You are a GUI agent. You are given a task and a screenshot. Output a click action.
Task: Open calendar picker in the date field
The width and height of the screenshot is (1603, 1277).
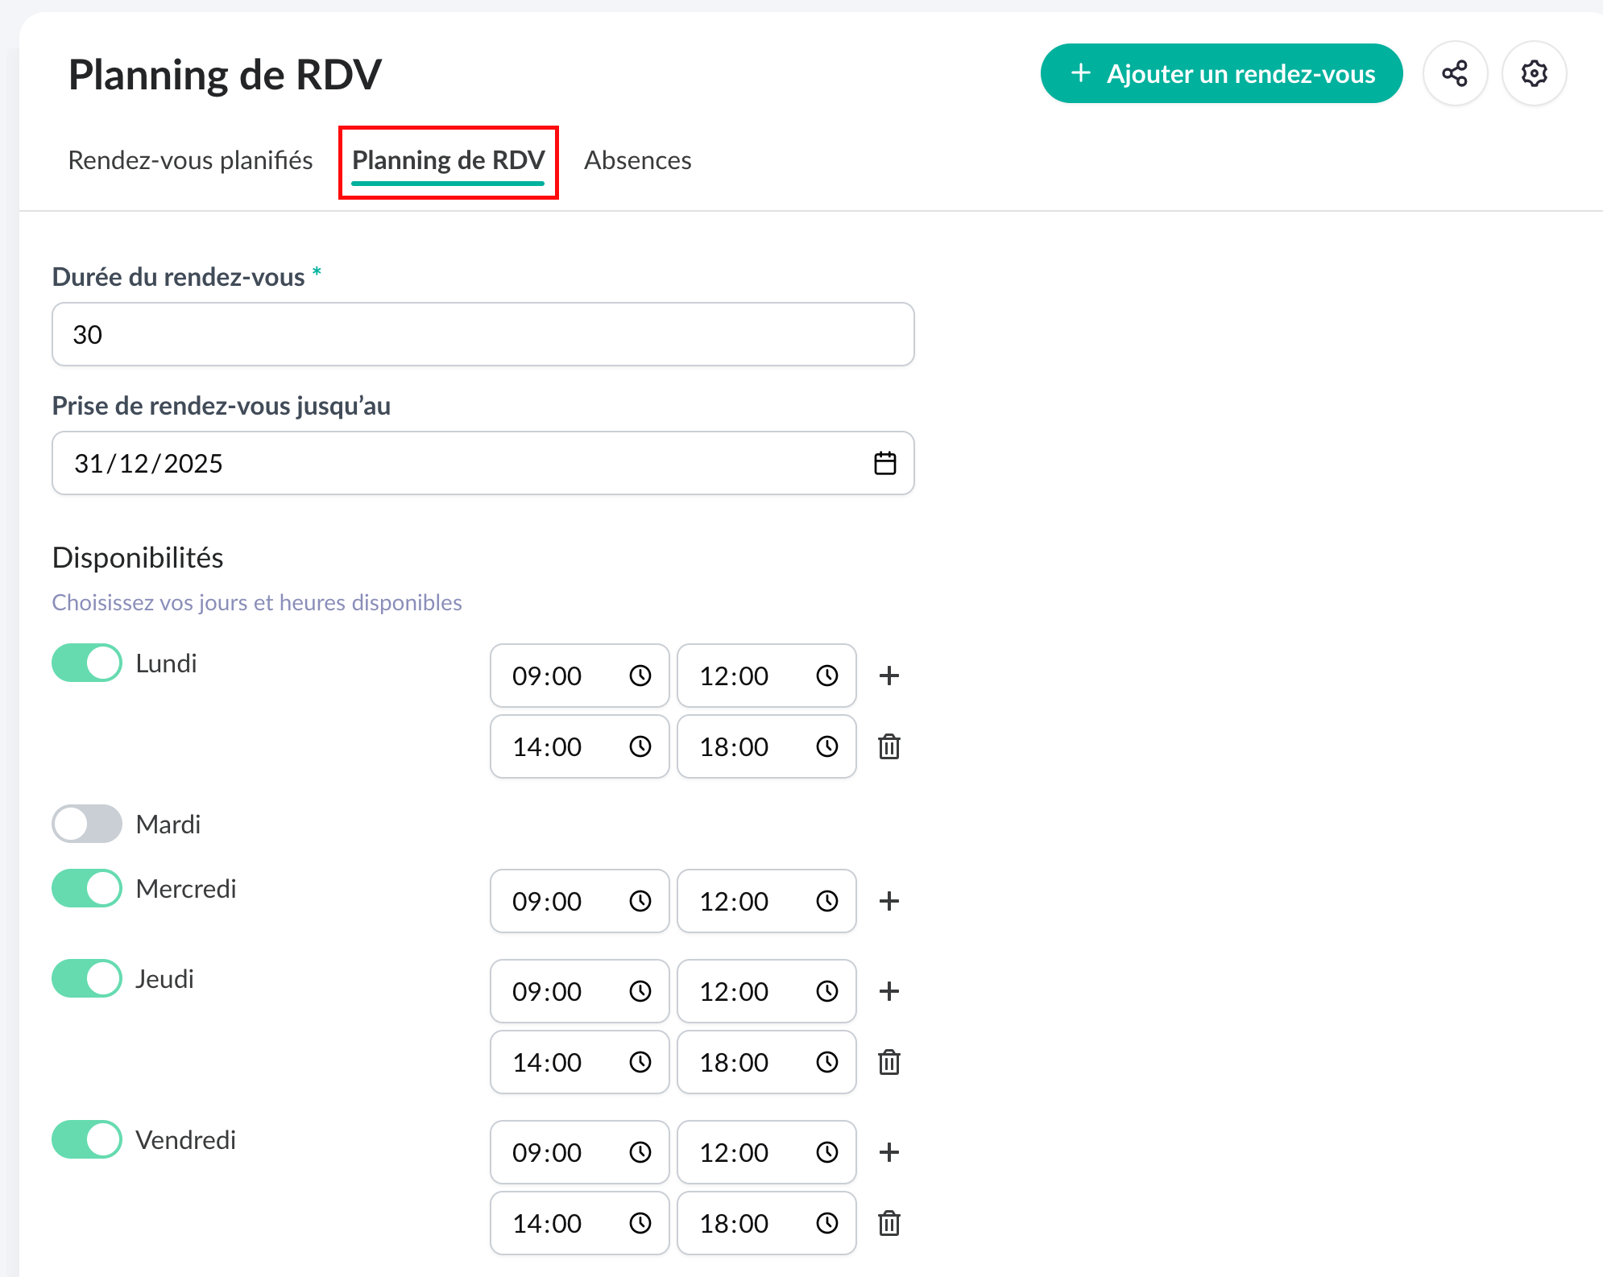coord(884,463)
